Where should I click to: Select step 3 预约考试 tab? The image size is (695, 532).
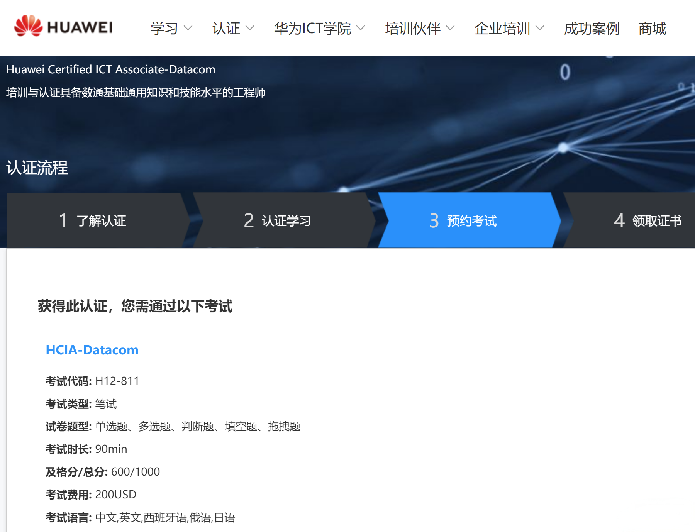469,220
